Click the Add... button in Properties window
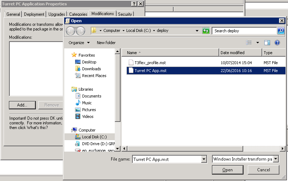288x181 pixels. (22, 105)
